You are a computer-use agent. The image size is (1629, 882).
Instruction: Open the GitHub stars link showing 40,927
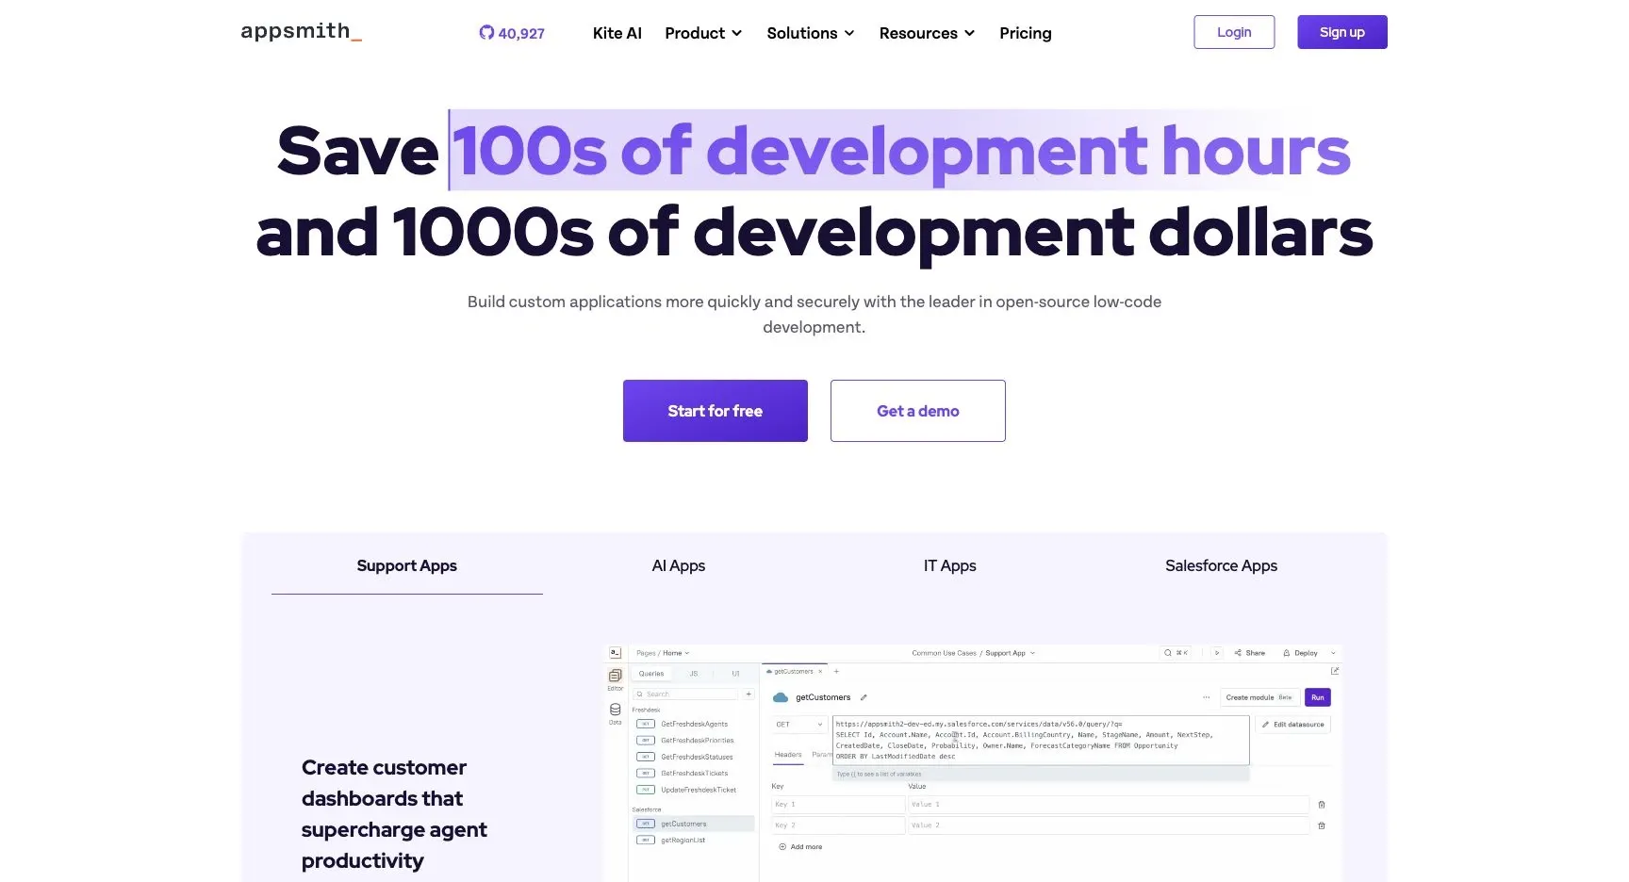coord(512,33)
